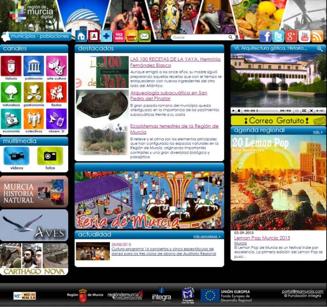Subscribe via the RSS feed icon
This screenshot has height=307, width=327.
[317, 36]
